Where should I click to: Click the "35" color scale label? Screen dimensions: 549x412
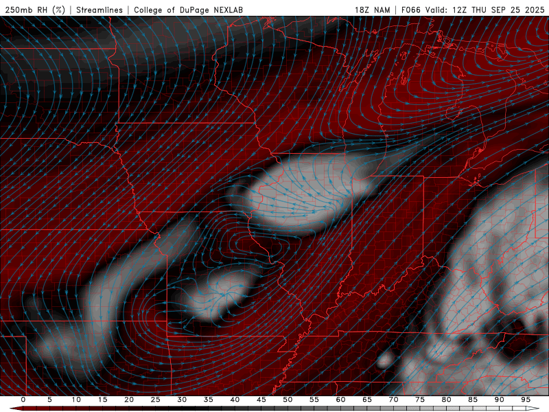coord(209,400)
